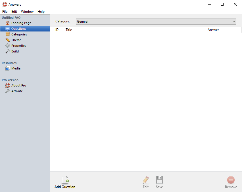Open the File menu

[x=5, y=12]
